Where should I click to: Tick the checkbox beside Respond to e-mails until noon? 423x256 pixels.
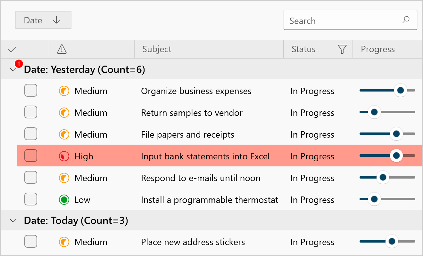pyautogui.click(x=30, y=177)
